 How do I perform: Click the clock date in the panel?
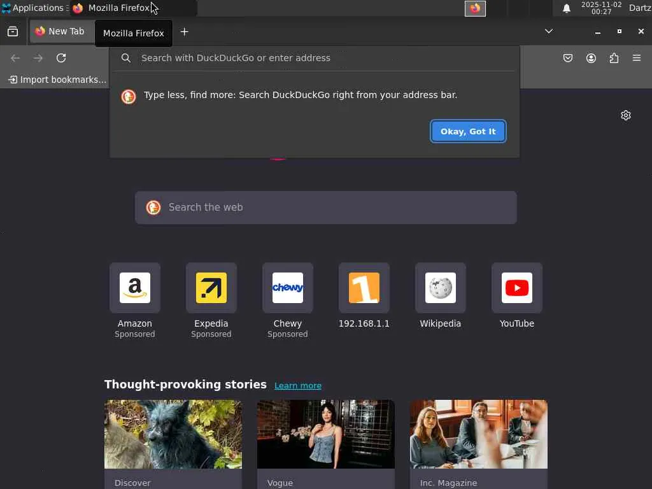pyautogui.click(x=601, y=8)
